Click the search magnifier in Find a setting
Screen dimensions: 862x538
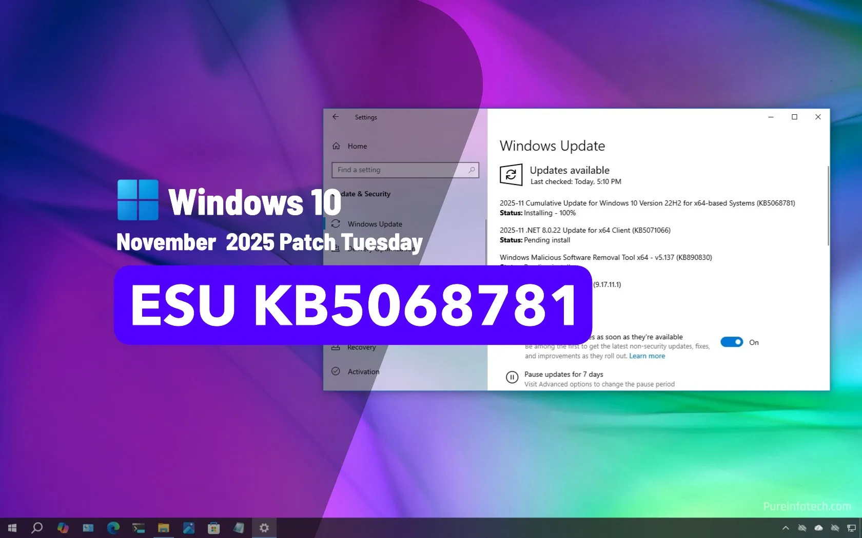coord(471,170)
